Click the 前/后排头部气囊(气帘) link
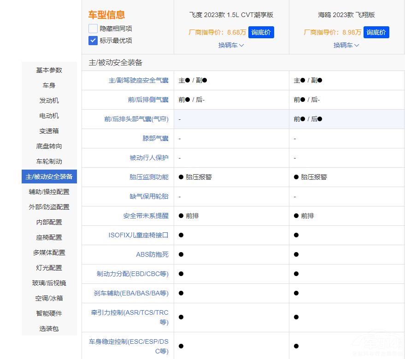 (x=136, y=119)
